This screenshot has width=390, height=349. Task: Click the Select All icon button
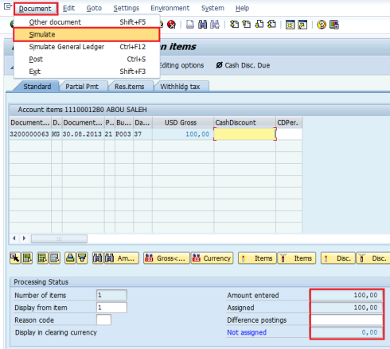42,258
